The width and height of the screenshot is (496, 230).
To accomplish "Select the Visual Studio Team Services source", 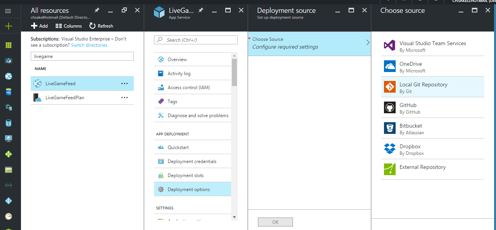I will point(433,46).
